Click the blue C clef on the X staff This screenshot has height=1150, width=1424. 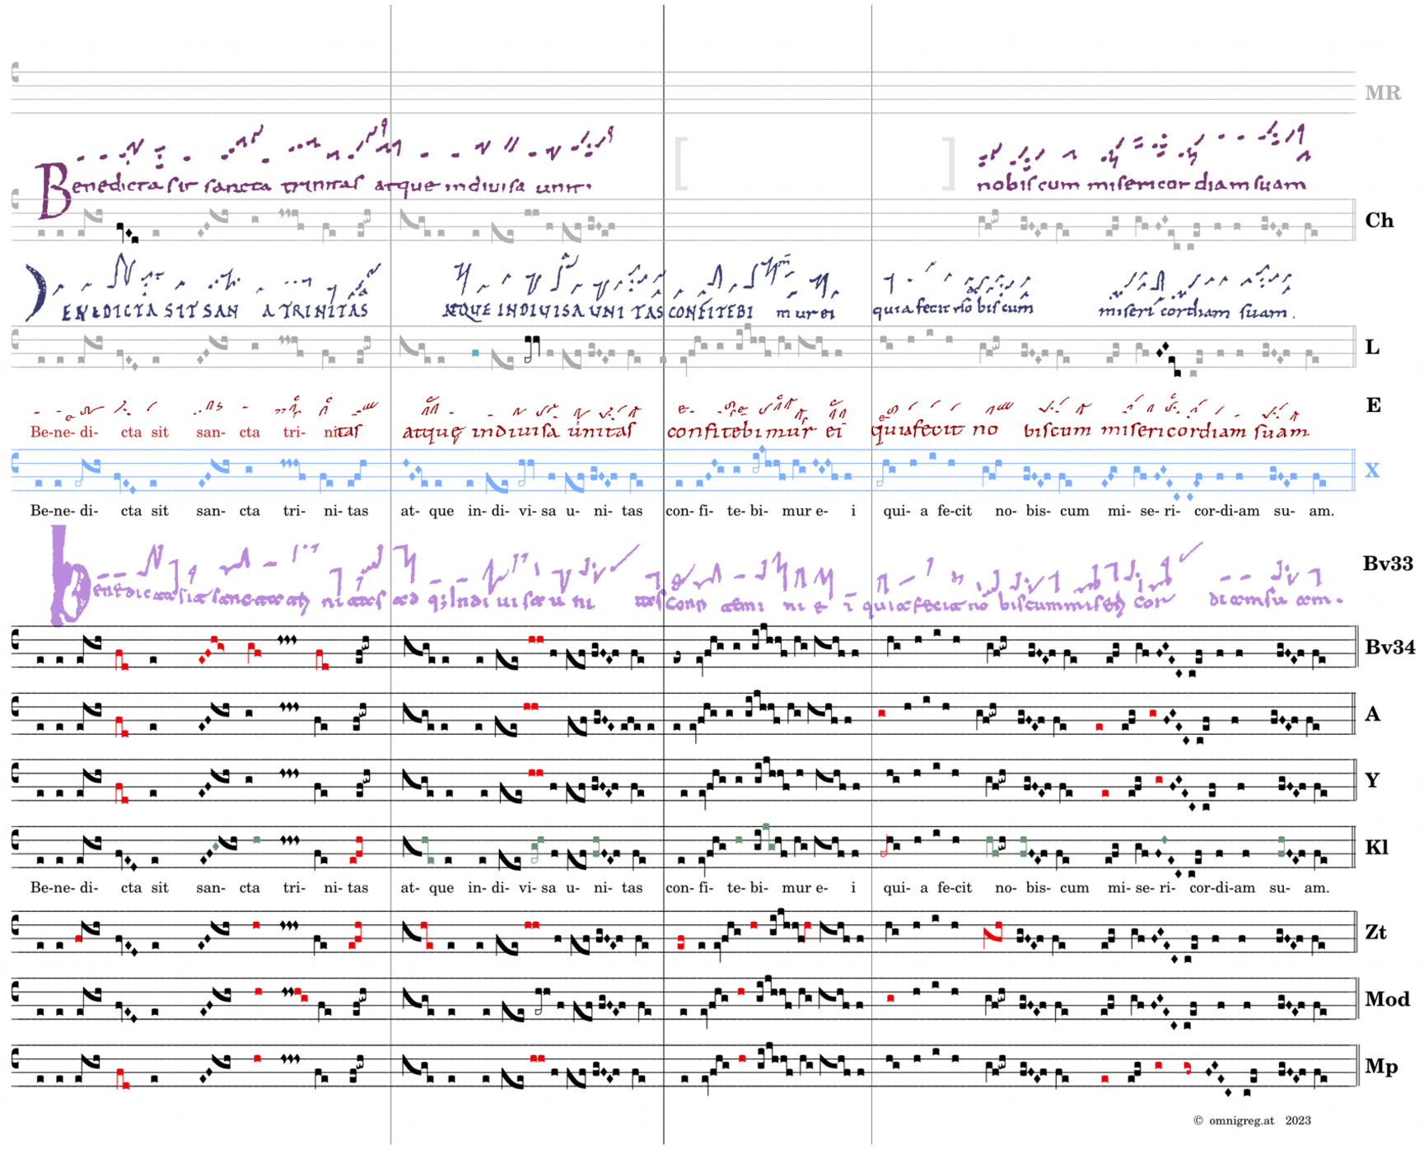16,465
